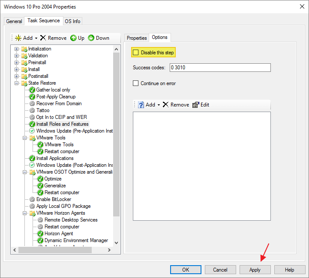The image size is (309, 278).
Task: Open the Add dropdown arrow in conditions toolbar
Action: (159, 105)
